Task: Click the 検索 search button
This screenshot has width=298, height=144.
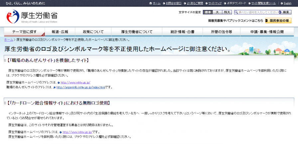Action: click(x=285, y=12)
